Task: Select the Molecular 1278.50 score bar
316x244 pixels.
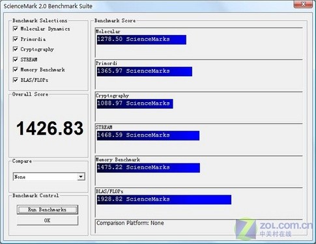Action: point(141,40)
